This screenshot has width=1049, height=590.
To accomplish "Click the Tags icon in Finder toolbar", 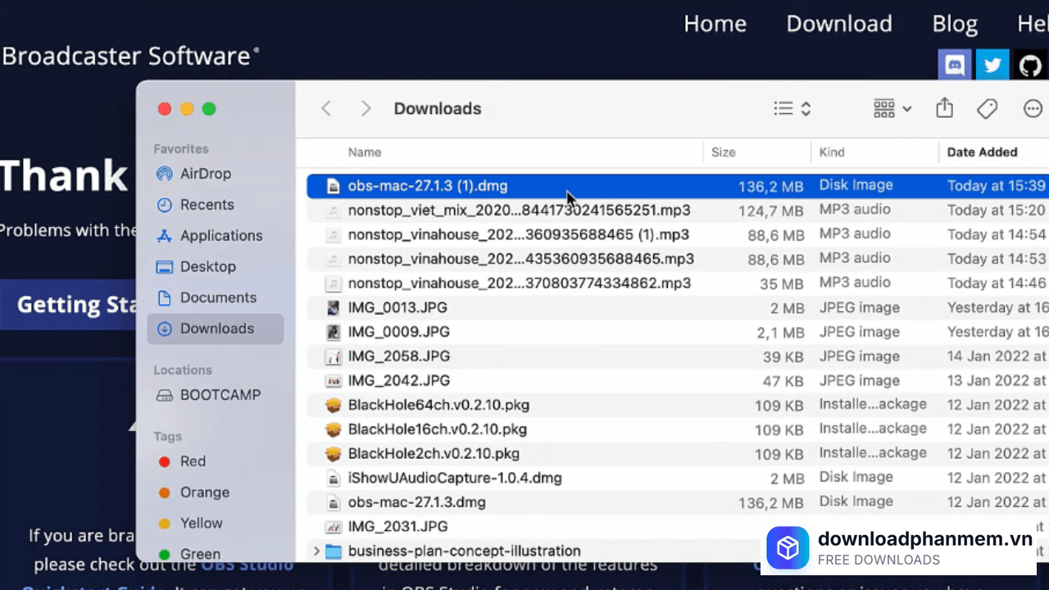I will [x=987, y=109].
